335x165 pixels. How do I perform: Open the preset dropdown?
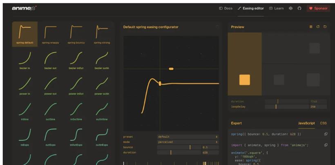[x=188, y=137]
